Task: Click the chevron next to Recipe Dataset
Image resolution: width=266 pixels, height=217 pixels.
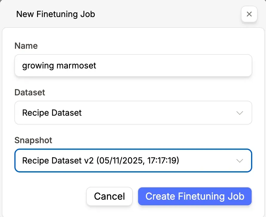Action: tap(239, 113)
